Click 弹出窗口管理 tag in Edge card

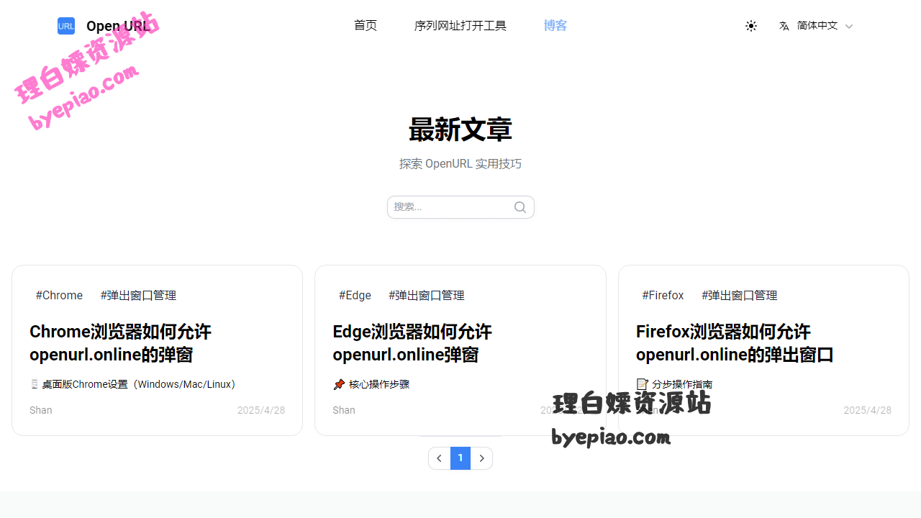click(427, 296)
